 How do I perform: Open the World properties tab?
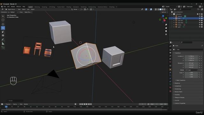(x=170, y=62)
